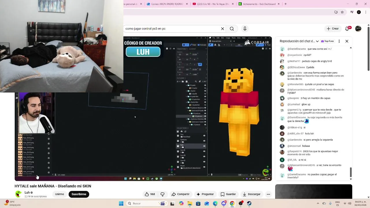Open Chrome three-dot menu

[x=366, y=12]
